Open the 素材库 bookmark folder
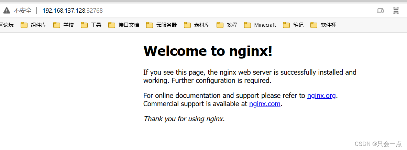 pos(197,25)
